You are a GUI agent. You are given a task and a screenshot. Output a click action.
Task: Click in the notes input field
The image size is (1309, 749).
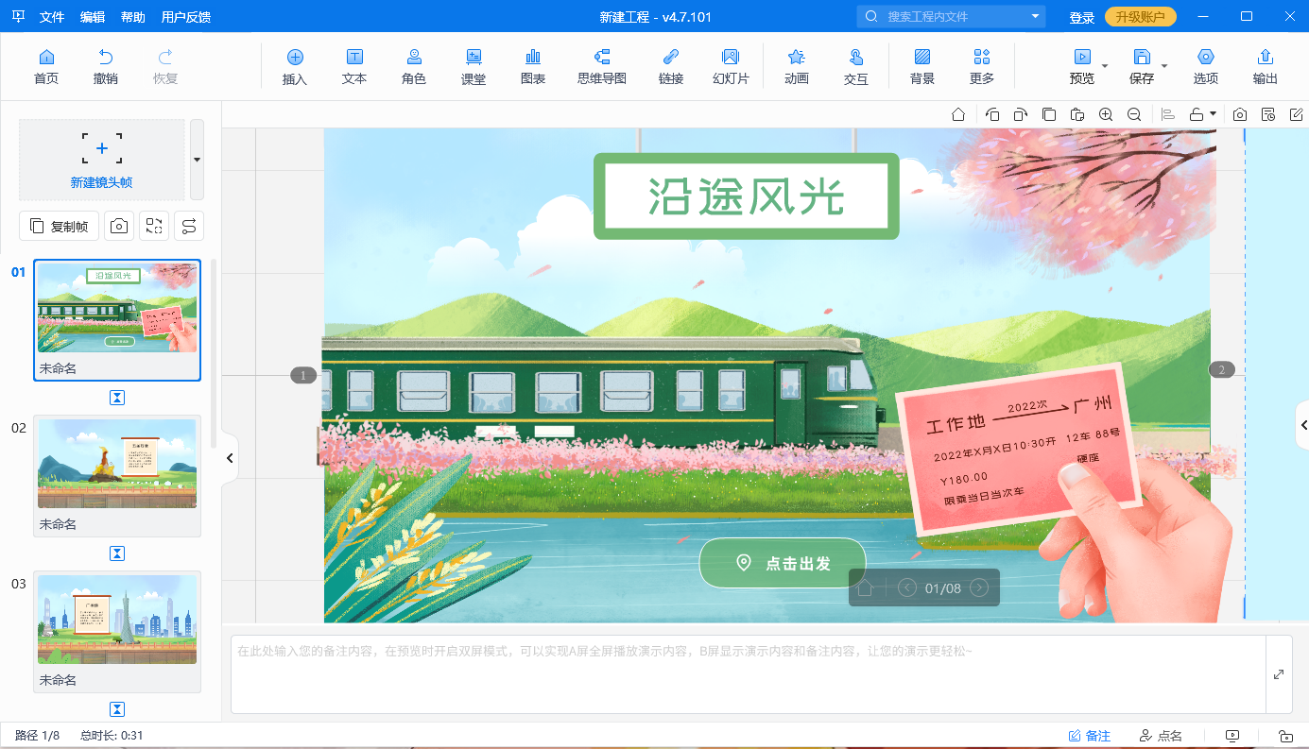(x=748, y=674)
